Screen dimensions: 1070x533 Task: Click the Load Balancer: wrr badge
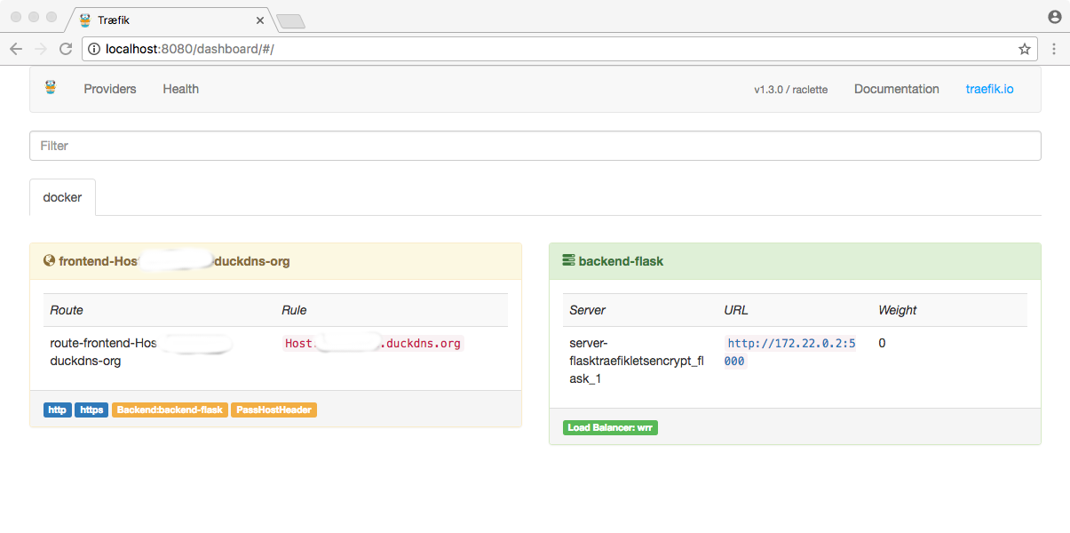click(x=610, y=427)
